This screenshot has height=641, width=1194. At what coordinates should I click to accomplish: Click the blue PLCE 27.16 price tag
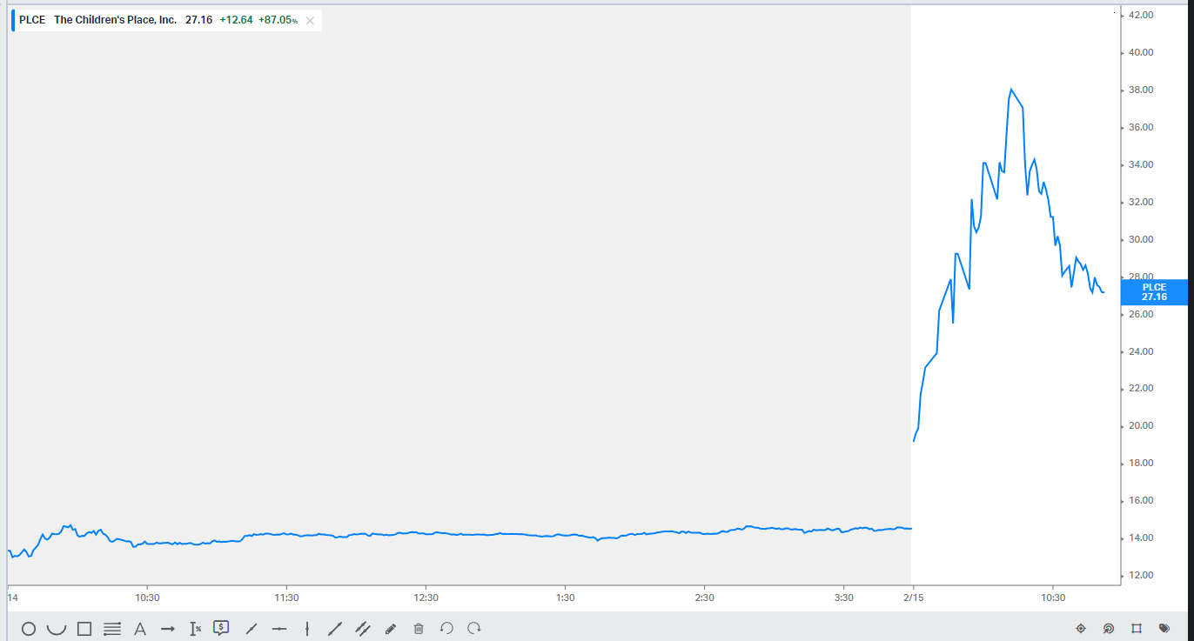[1154, 292]
